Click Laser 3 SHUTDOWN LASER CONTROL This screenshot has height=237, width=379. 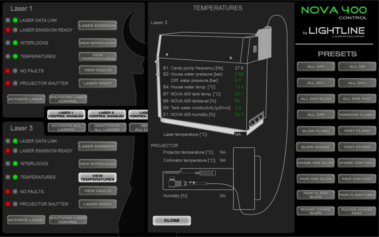click(x=68, y=220)
